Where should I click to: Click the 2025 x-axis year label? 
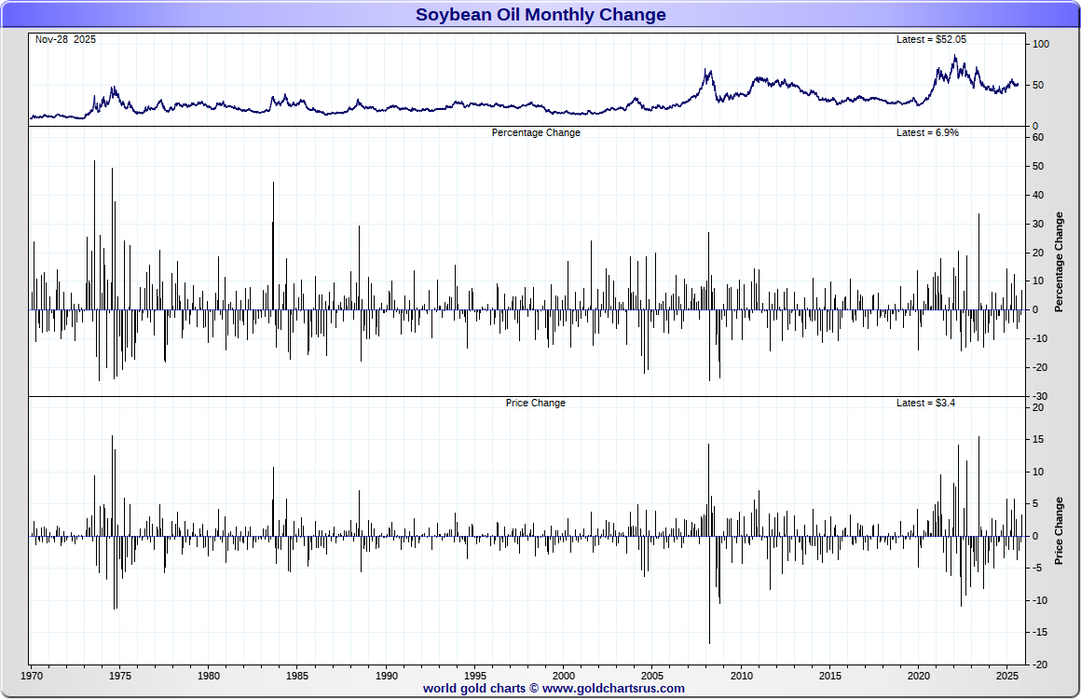click(x=1007, y=676)
